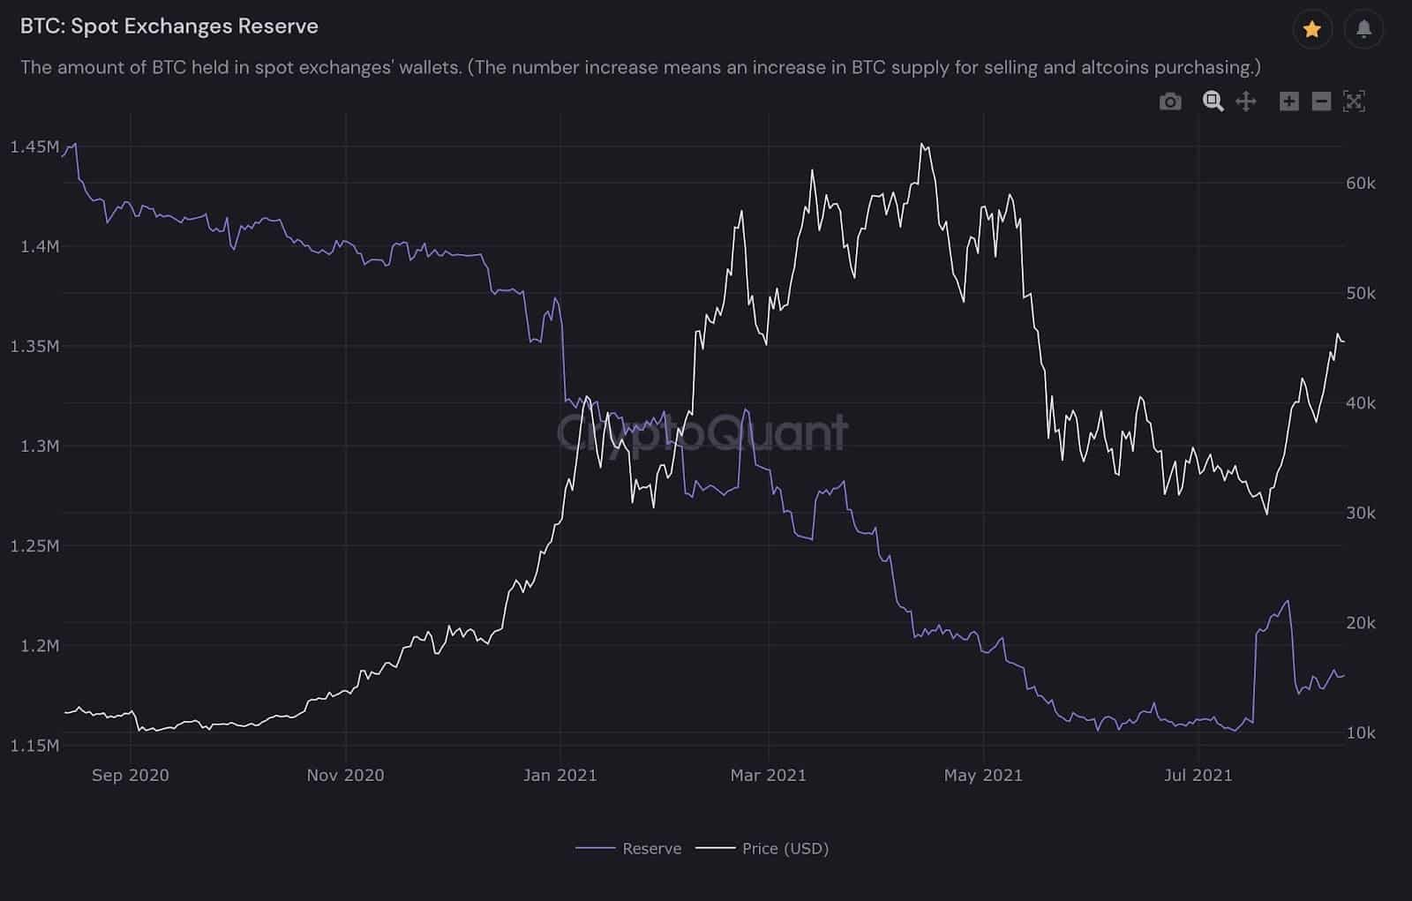Click the Jan 2021 axis label
Viewport: 1412px width, 901px height.
tap(560, 775)
